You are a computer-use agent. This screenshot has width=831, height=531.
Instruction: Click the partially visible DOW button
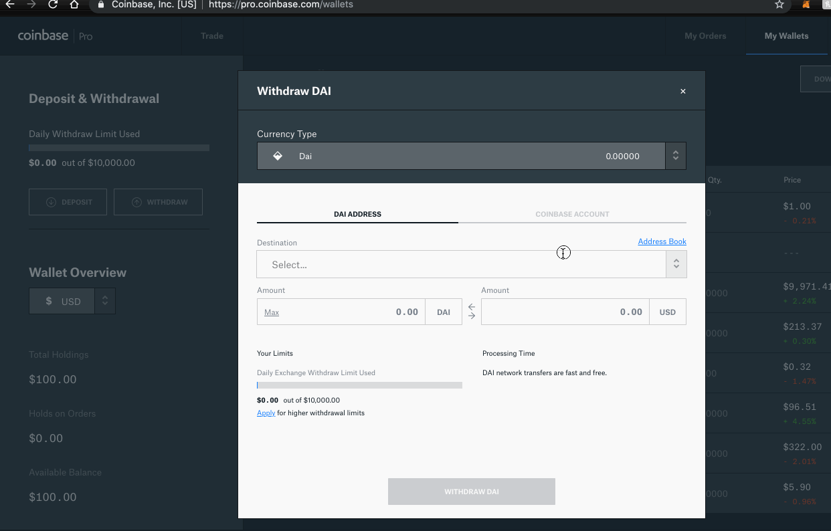point(816,79)
